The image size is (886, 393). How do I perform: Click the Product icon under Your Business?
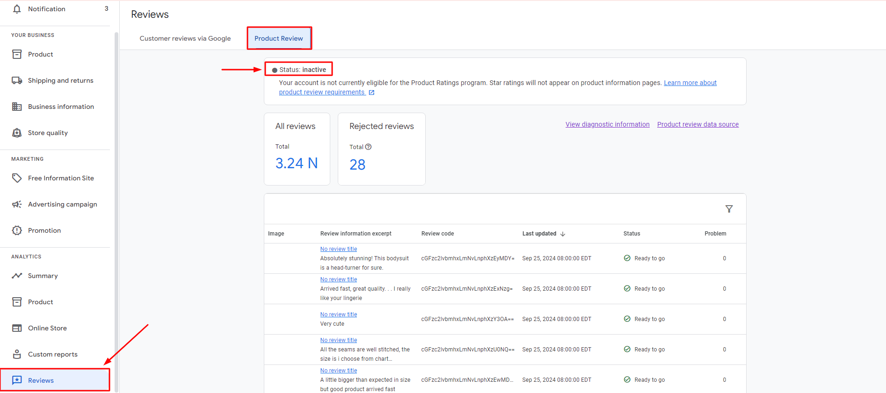[x=17, y=54]
